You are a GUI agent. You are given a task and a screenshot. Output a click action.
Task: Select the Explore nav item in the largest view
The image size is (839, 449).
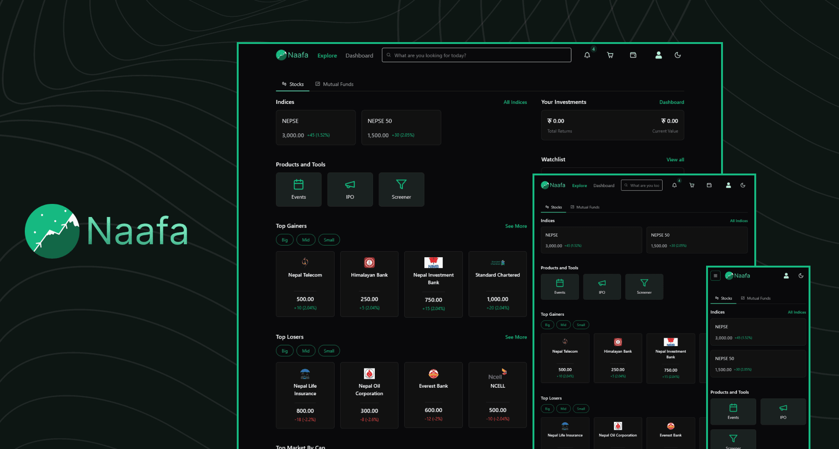tap(327, 56)
